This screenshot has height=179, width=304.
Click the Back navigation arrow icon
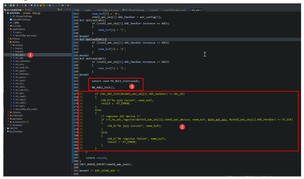[x=63, y=5]
